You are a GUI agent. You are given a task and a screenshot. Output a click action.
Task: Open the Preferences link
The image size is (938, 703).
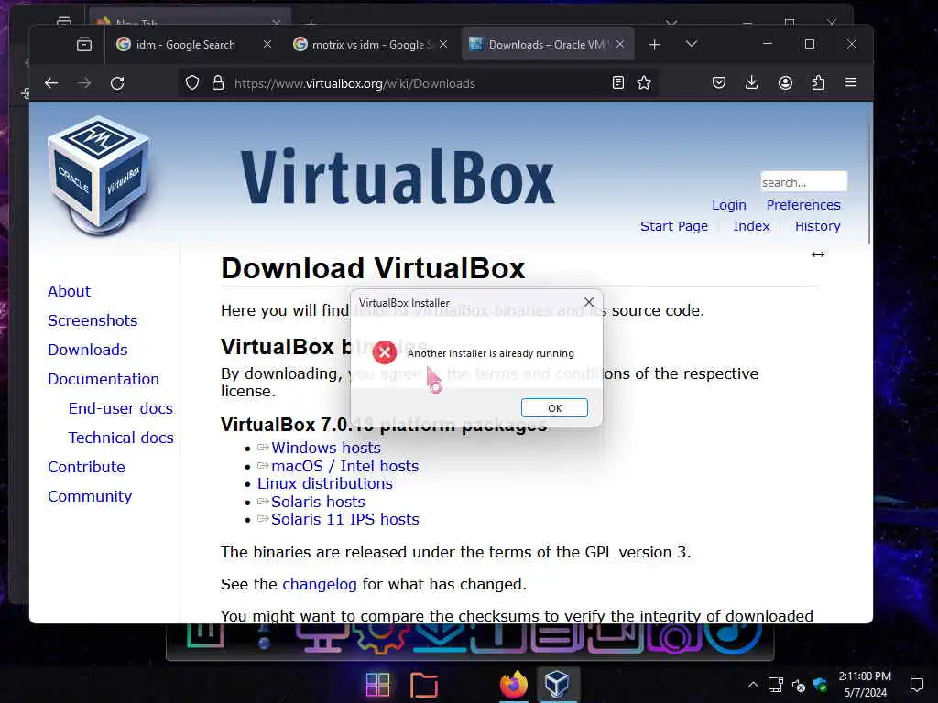(803, 205)
